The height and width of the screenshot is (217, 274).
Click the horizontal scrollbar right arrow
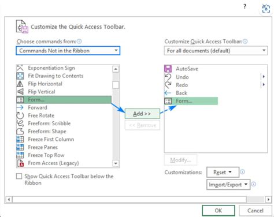click(268, 199)
